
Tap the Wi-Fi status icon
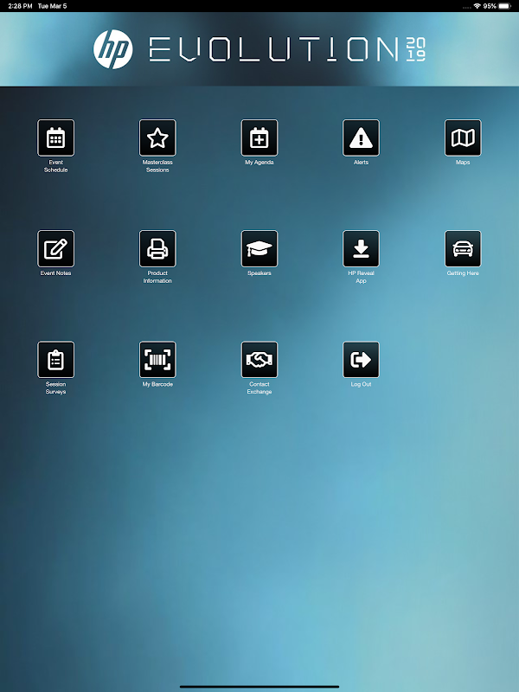point(477,6)
